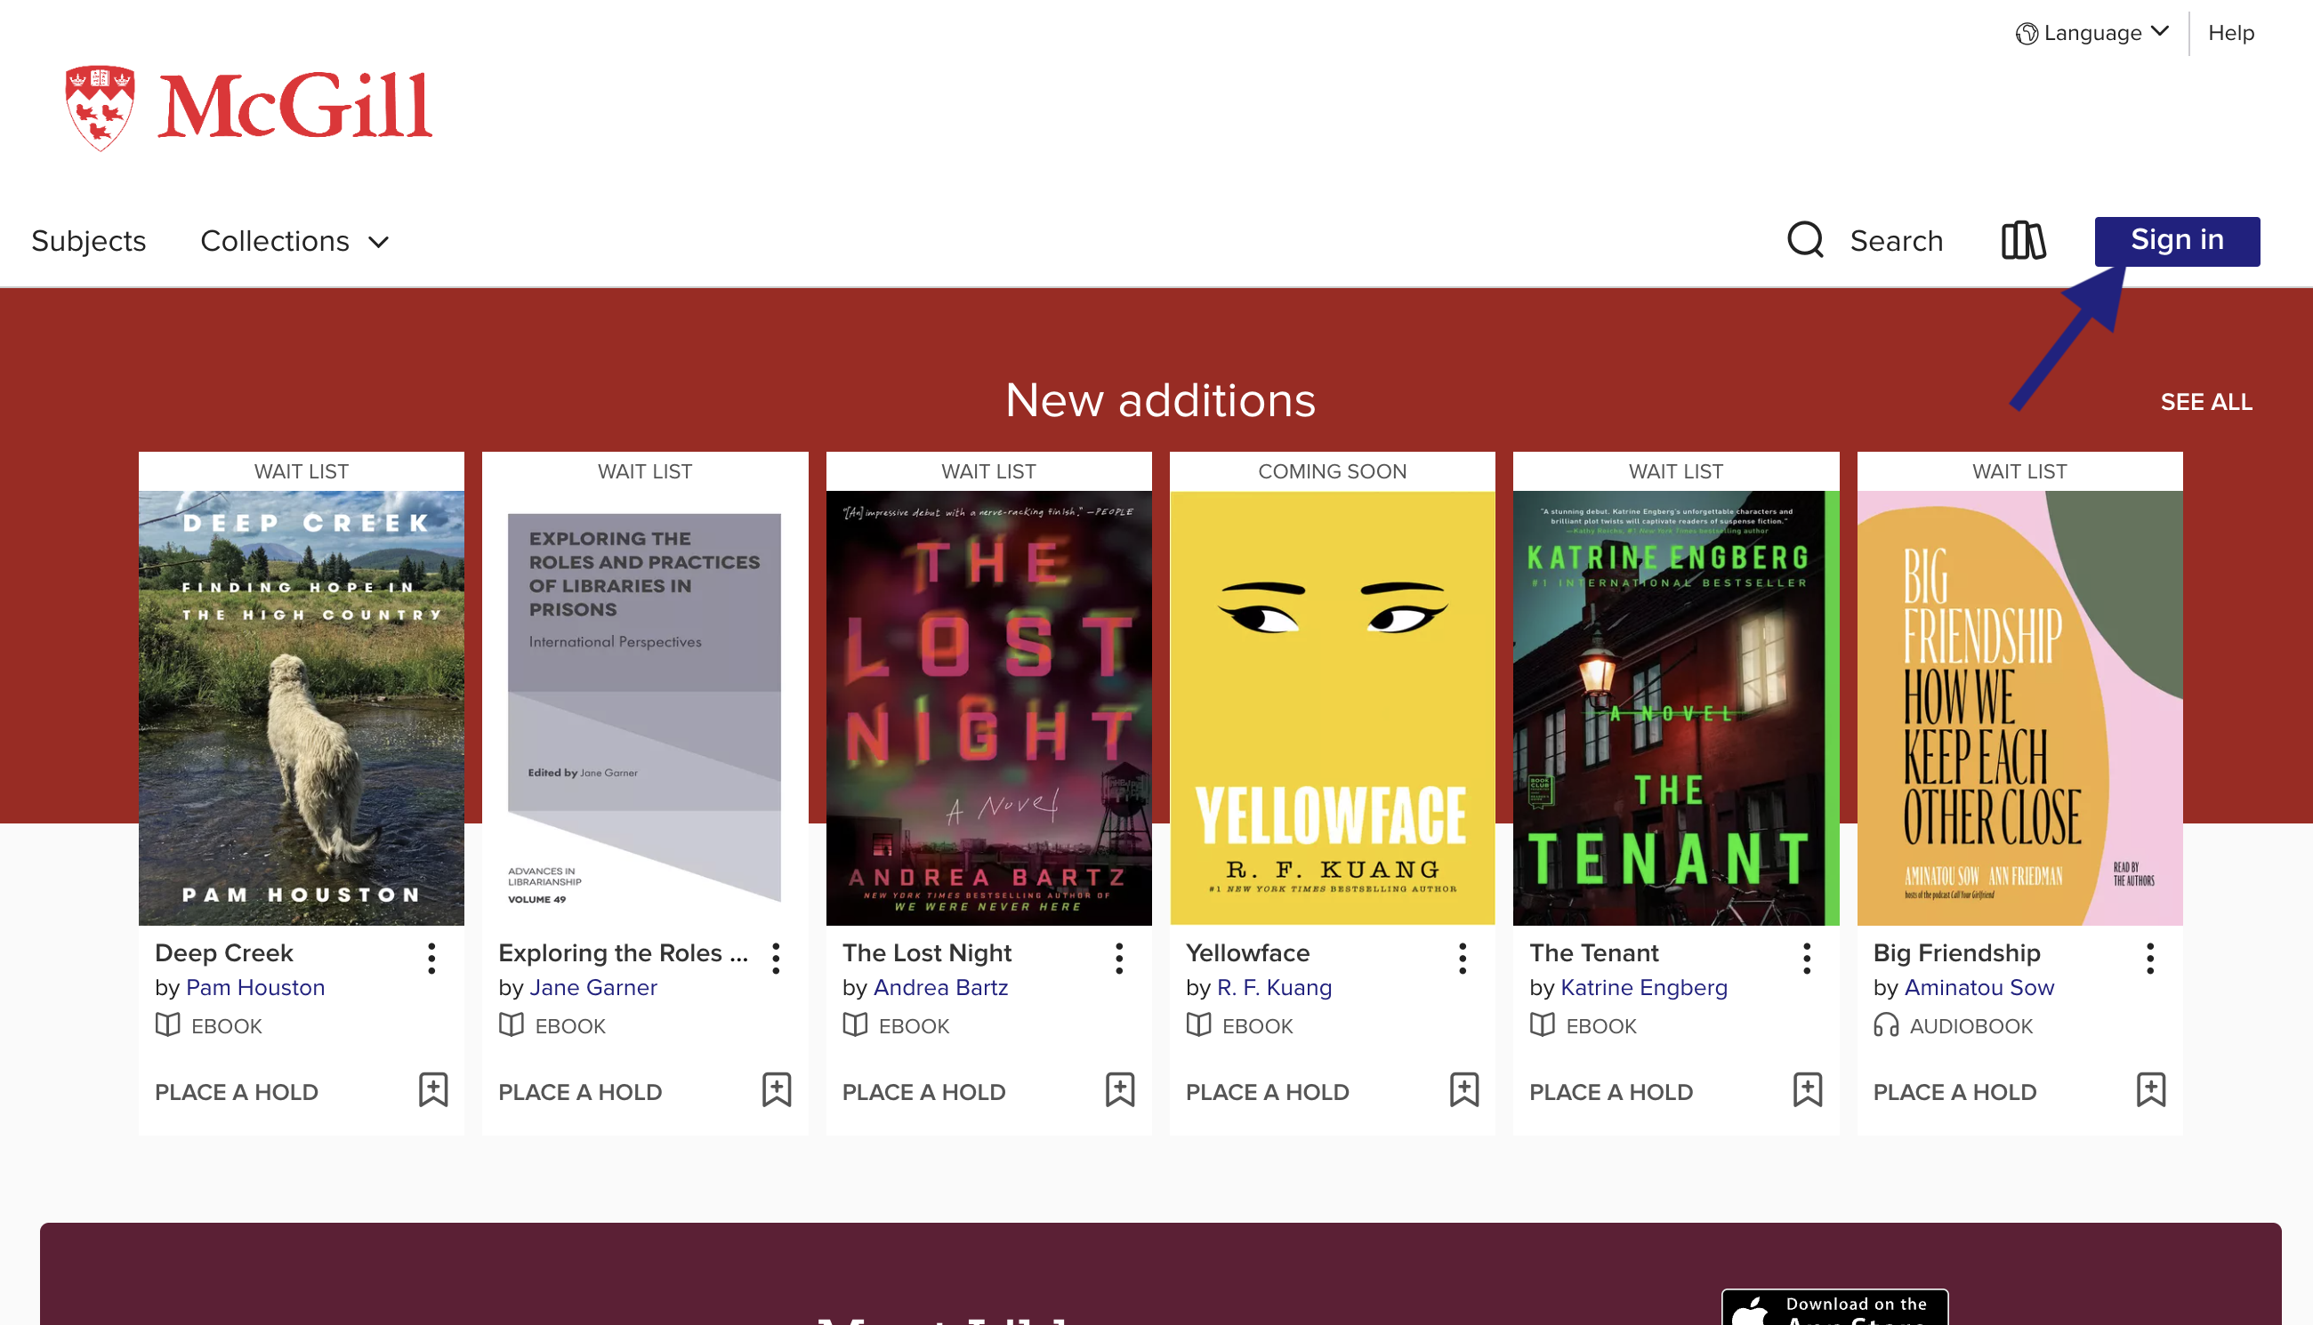Click Download on the App Store badge
This screenshot has width=2313, height=1325.
(x=1834, y=1308)
